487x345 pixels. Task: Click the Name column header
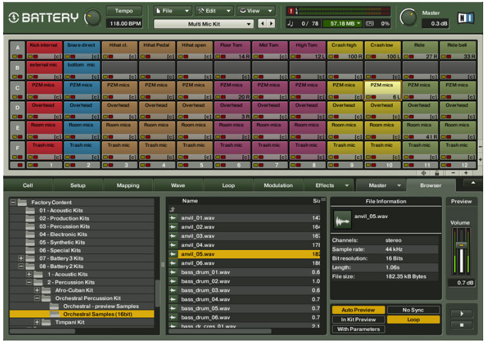pyautogui.click(x=190, y=201)
